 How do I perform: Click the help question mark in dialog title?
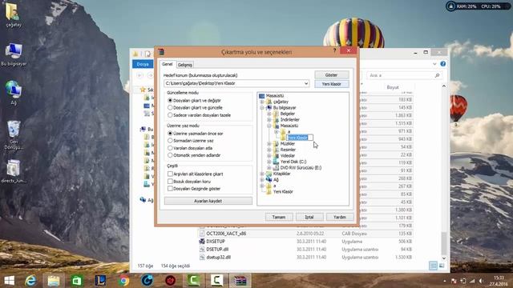(x=334, y=50)
